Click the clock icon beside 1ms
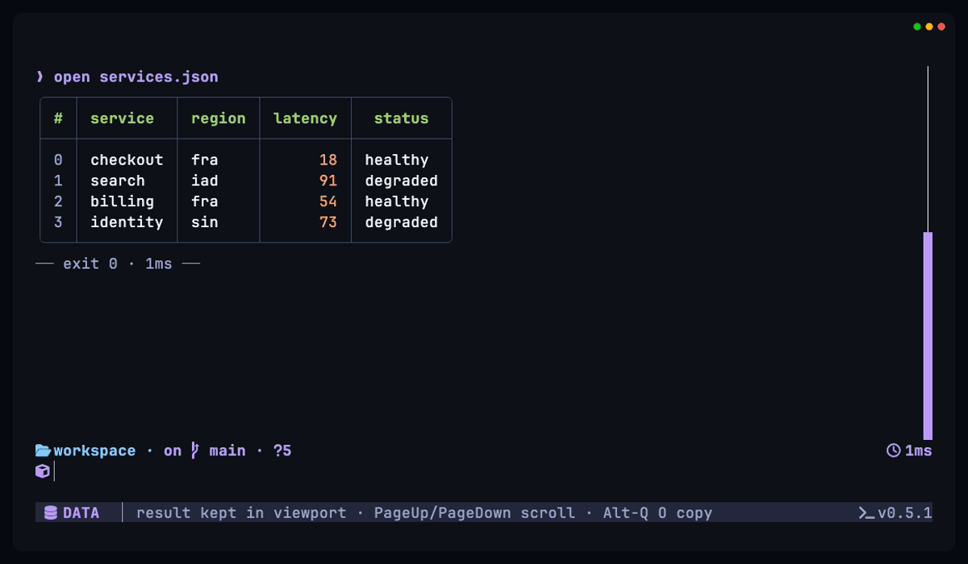Image resolution: width=968 pixels, height=564 pixels. click(894, 450)
